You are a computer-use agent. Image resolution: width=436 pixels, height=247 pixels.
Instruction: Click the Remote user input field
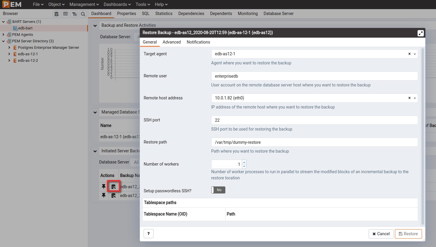pos(314,76)
